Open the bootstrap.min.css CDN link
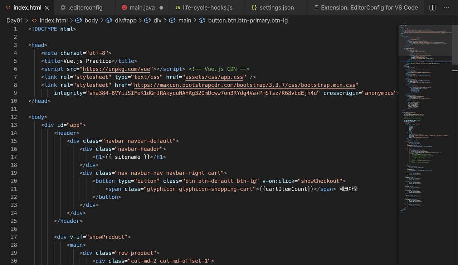This screenshot has height=265, width=458. (245, 85)
